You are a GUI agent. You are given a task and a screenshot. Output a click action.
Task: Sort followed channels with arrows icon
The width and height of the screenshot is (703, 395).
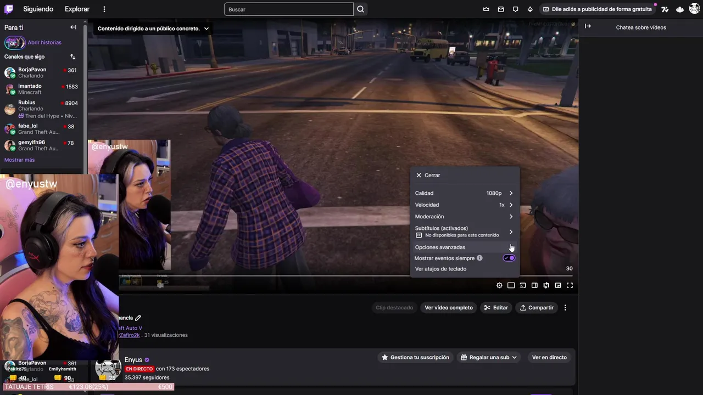(72, 57)
